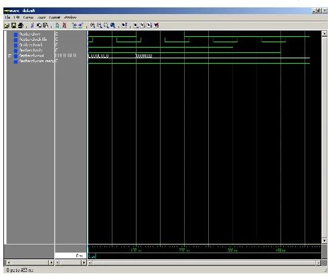Open the Edit menu
This screenshot has width=328, height=276.
[x=17, y=17]
